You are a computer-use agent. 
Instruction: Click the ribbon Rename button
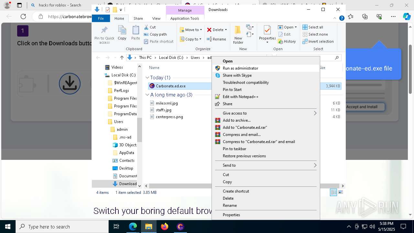click(x=216, y=39)
